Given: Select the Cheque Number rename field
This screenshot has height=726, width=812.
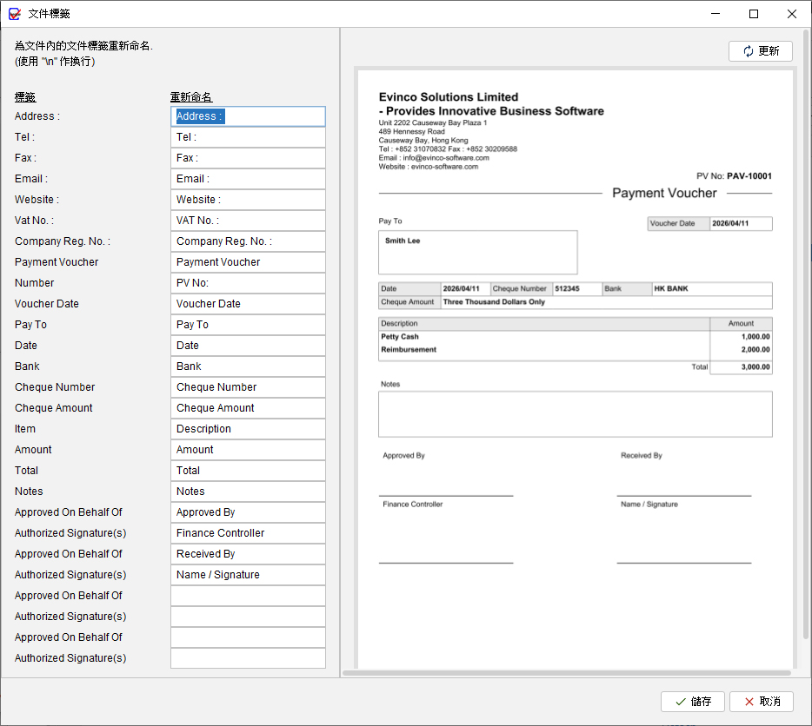Looking at the screenshot, I should pos(248,387).
